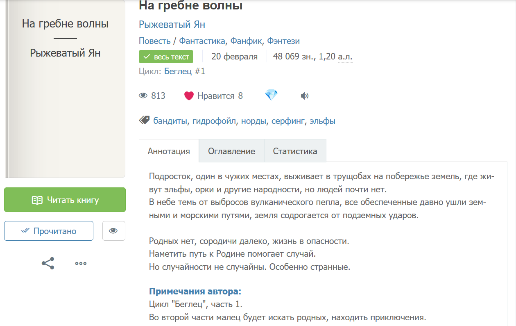Click the red heart like icon

point(189,96)
